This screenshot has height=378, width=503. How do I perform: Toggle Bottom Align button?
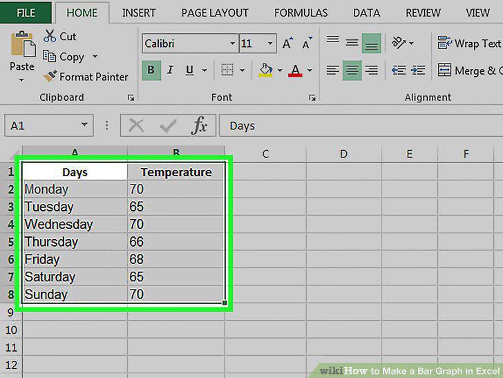[x=371, y=43]
